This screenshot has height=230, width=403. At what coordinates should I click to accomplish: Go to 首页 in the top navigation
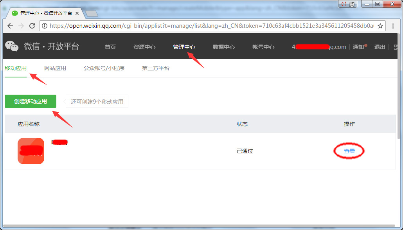[x=110, y=47]
